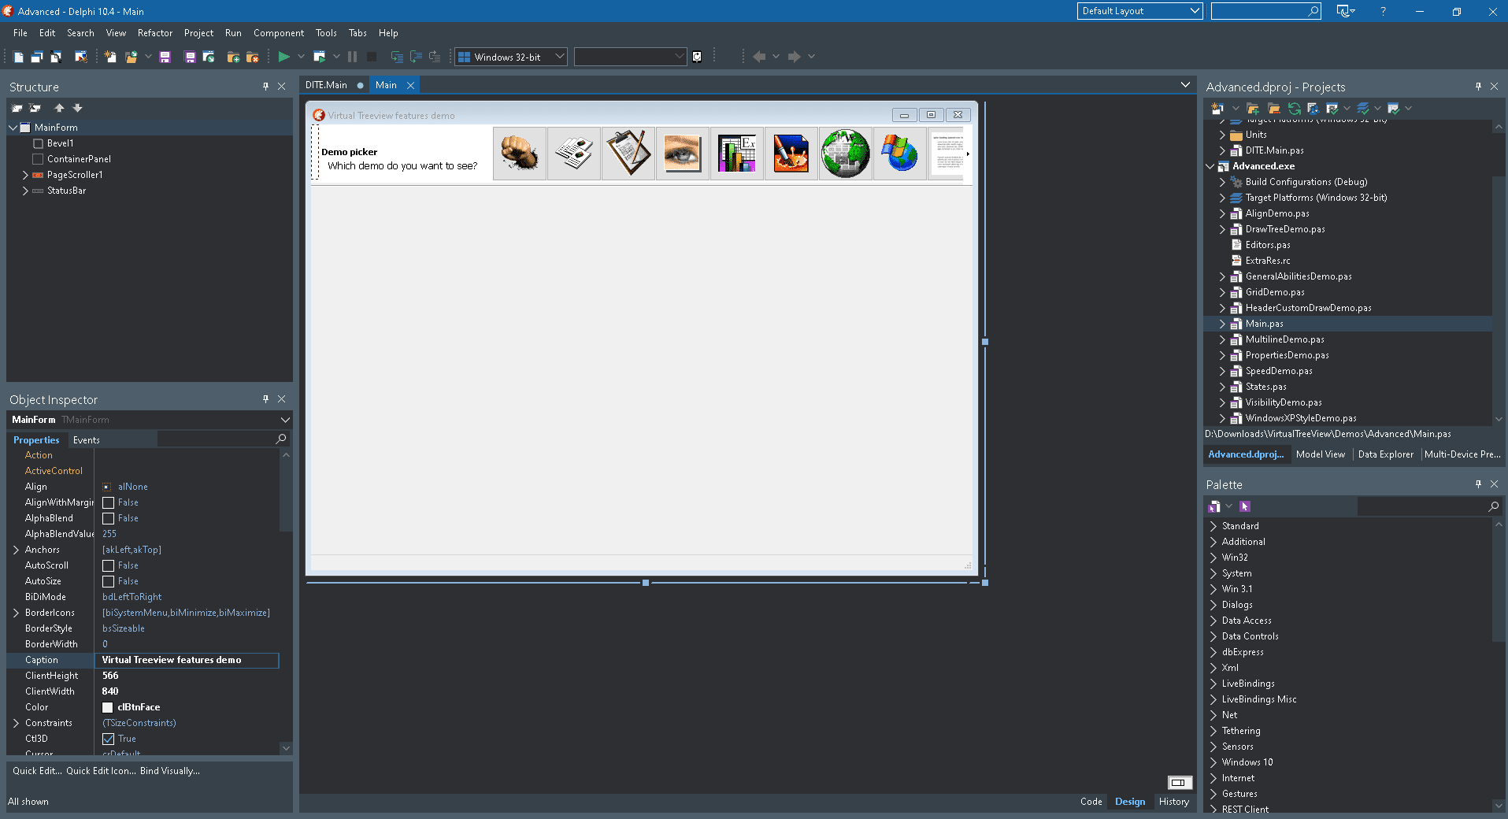Switch to the Events tab
This screenshot has height=819, width=1508.
click(86, 440)
